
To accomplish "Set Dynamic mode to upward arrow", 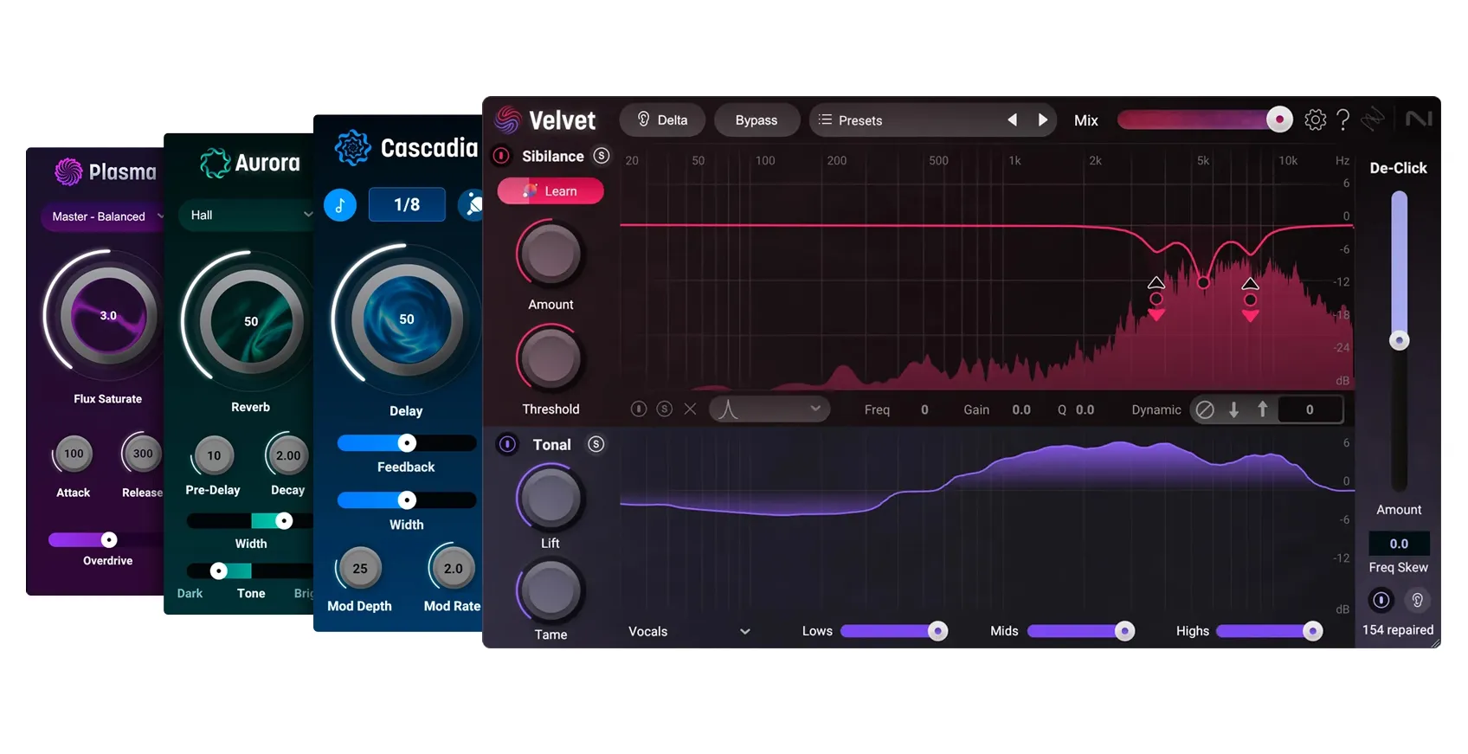I will 1263,409.
